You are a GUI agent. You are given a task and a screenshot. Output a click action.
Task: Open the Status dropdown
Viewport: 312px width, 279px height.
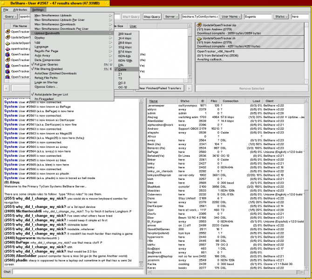click(281, 16)
